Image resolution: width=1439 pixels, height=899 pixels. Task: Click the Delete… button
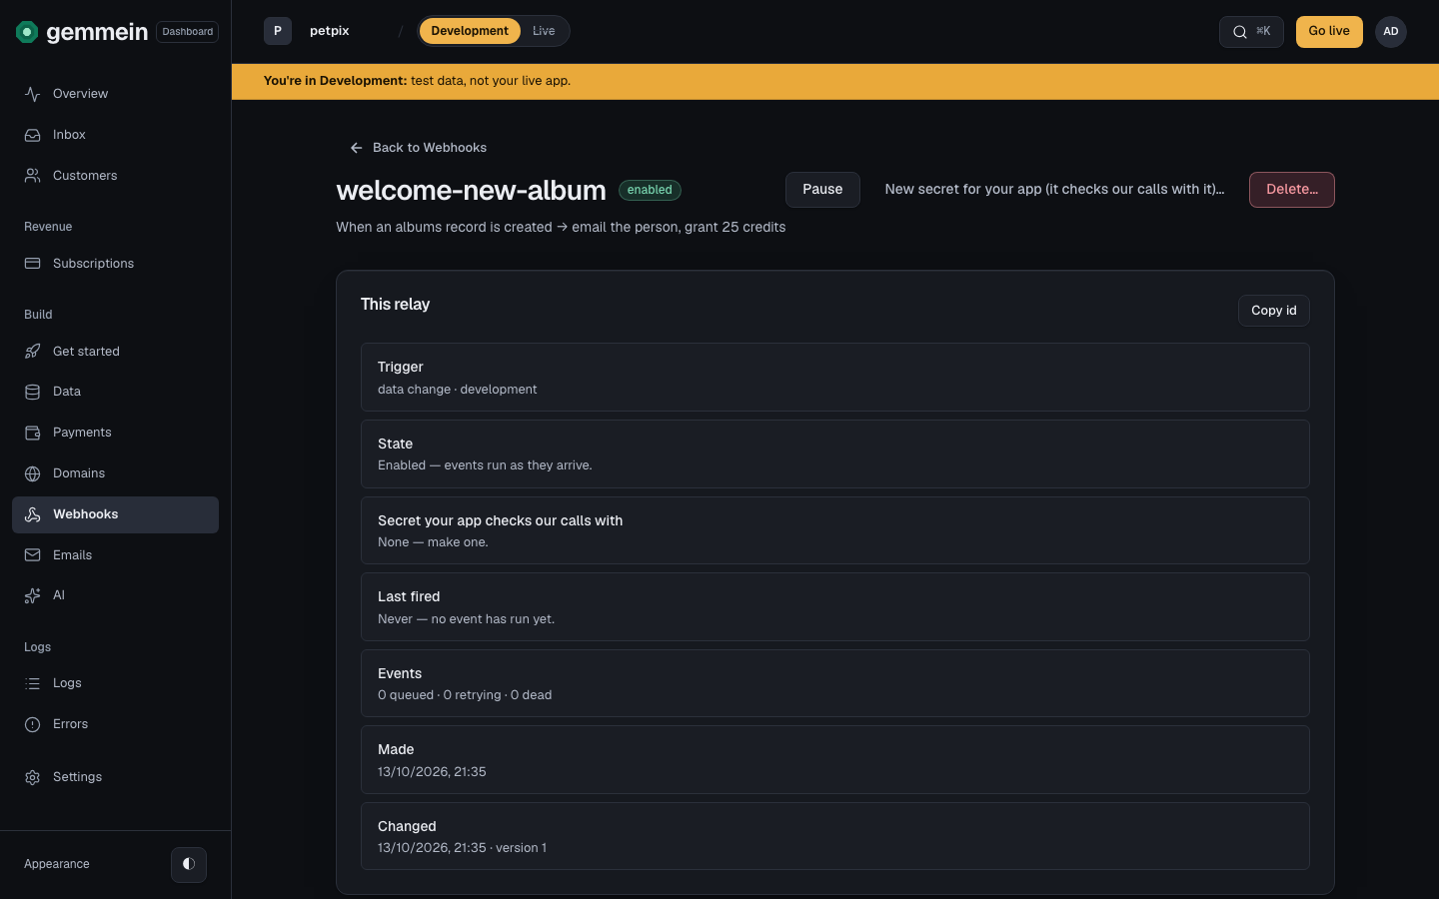(x=1292, y=190)
